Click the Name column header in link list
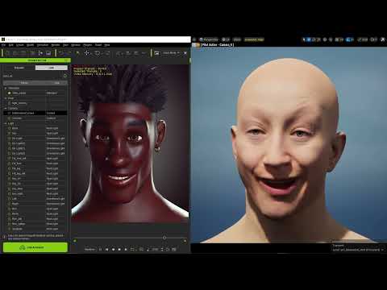The image size is (387, 290). tap(24, 83)
